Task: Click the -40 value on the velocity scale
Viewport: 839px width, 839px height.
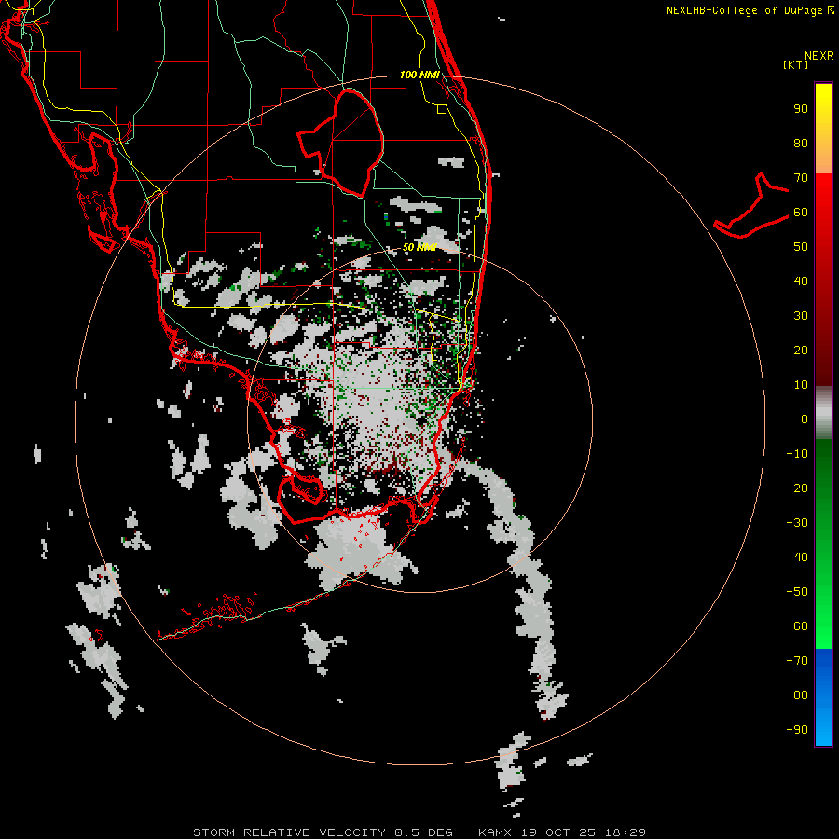Action: point(797,557)
